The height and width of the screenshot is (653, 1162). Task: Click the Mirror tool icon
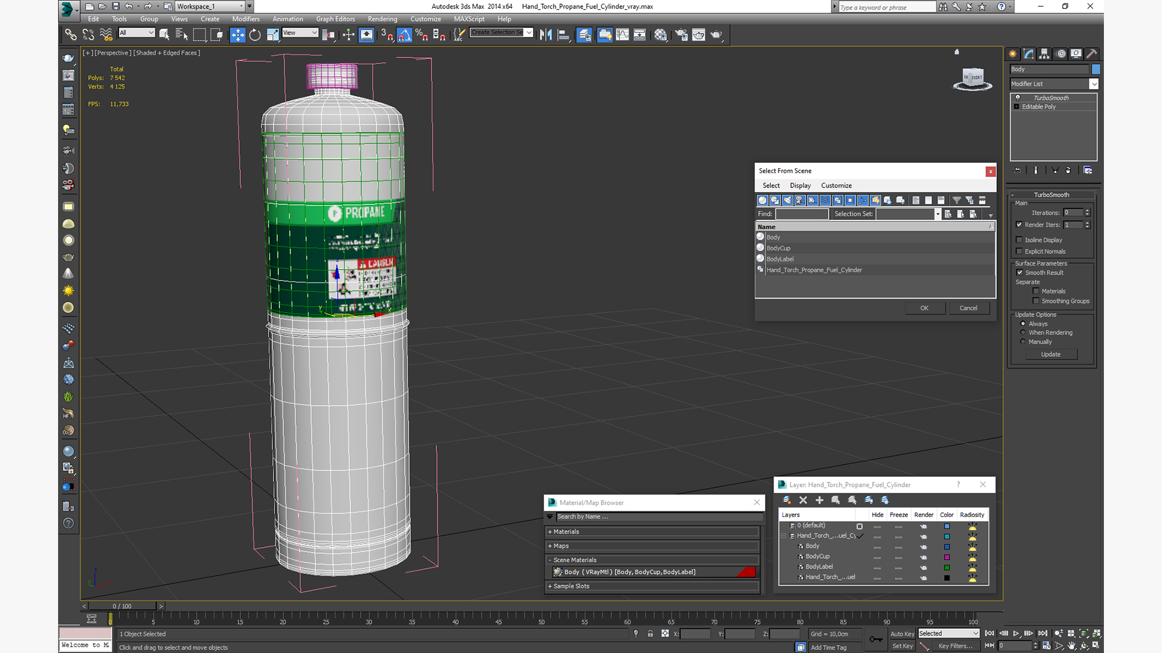point(546,34)
